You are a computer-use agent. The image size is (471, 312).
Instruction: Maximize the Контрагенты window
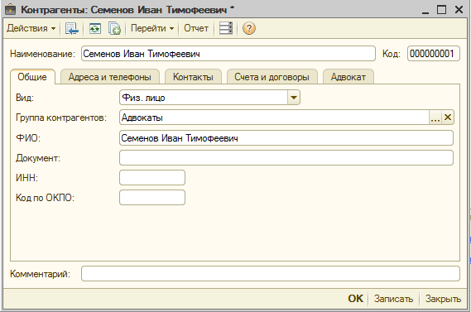pyautogui.click(x=441, y=10)
